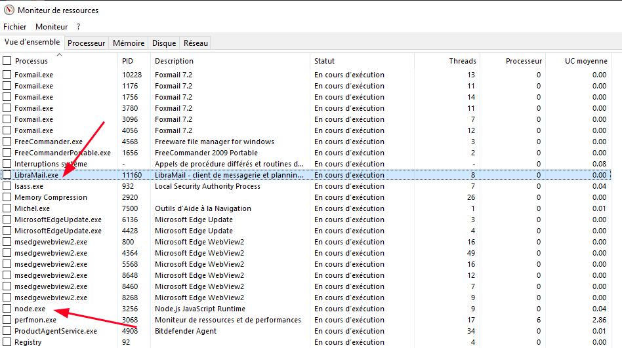Switch to the Disque tab
This screenshot has height=348, width=622.
(164, 43)
